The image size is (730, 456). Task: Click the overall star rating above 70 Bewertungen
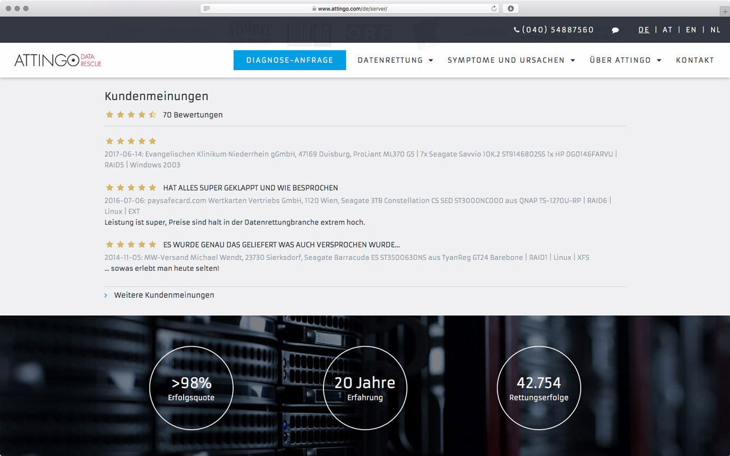[131, 115]
